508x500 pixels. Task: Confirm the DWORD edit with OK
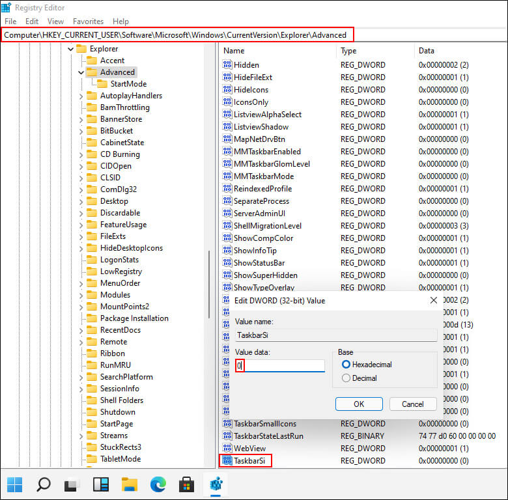coord(359,404)
